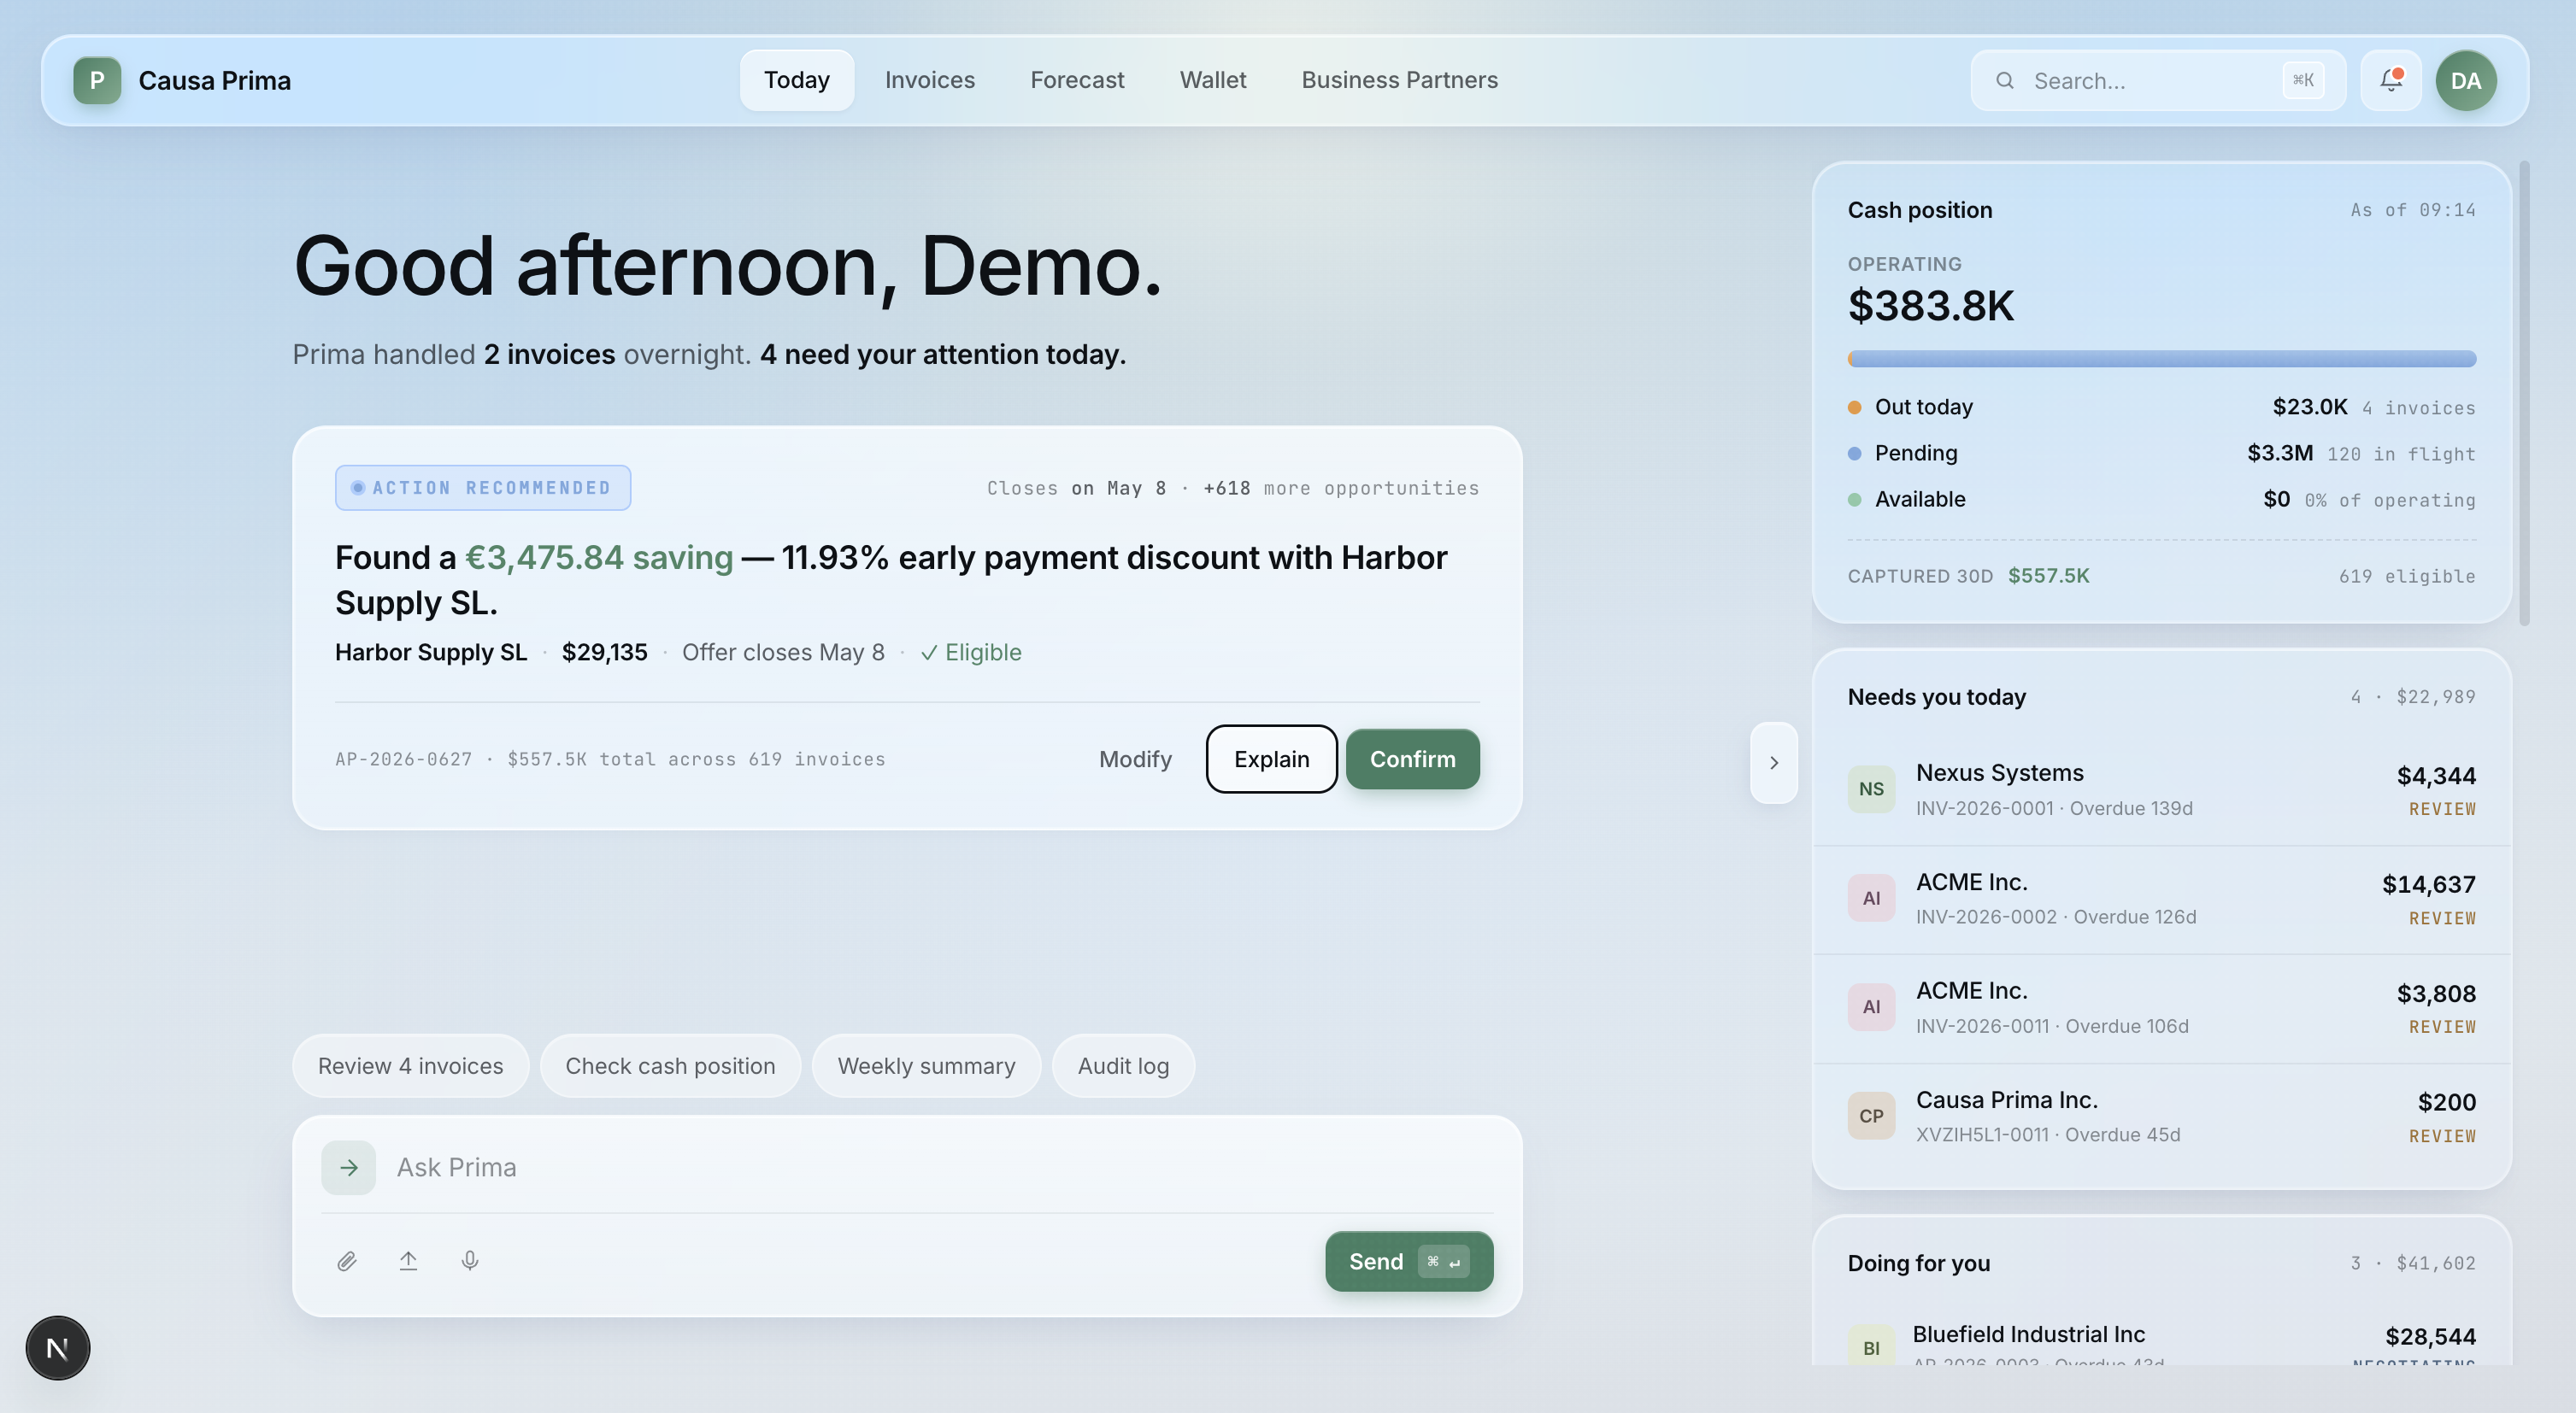Click the green arrow icon beside Ask Prima
Image resolution: width=2576 pixels, height=1413 pixels.
point(348,1167)
